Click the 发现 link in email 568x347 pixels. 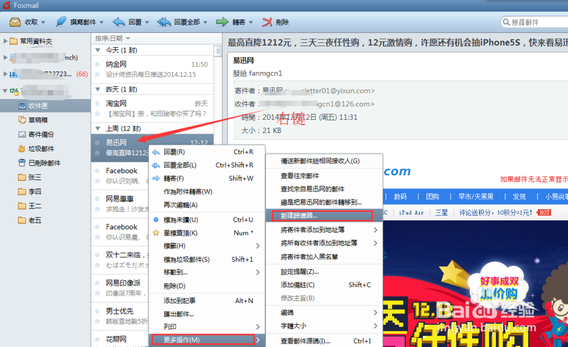[519, 197]
